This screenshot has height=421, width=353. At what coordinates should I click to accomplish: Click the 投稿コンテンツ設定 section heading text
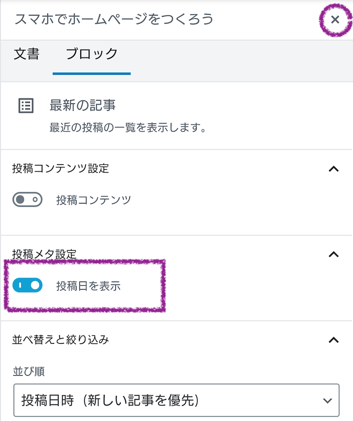(x=60, y=168)
